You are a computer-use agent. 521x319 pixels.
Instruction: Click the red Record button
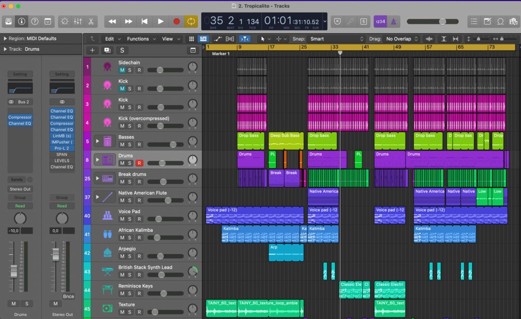176,22
